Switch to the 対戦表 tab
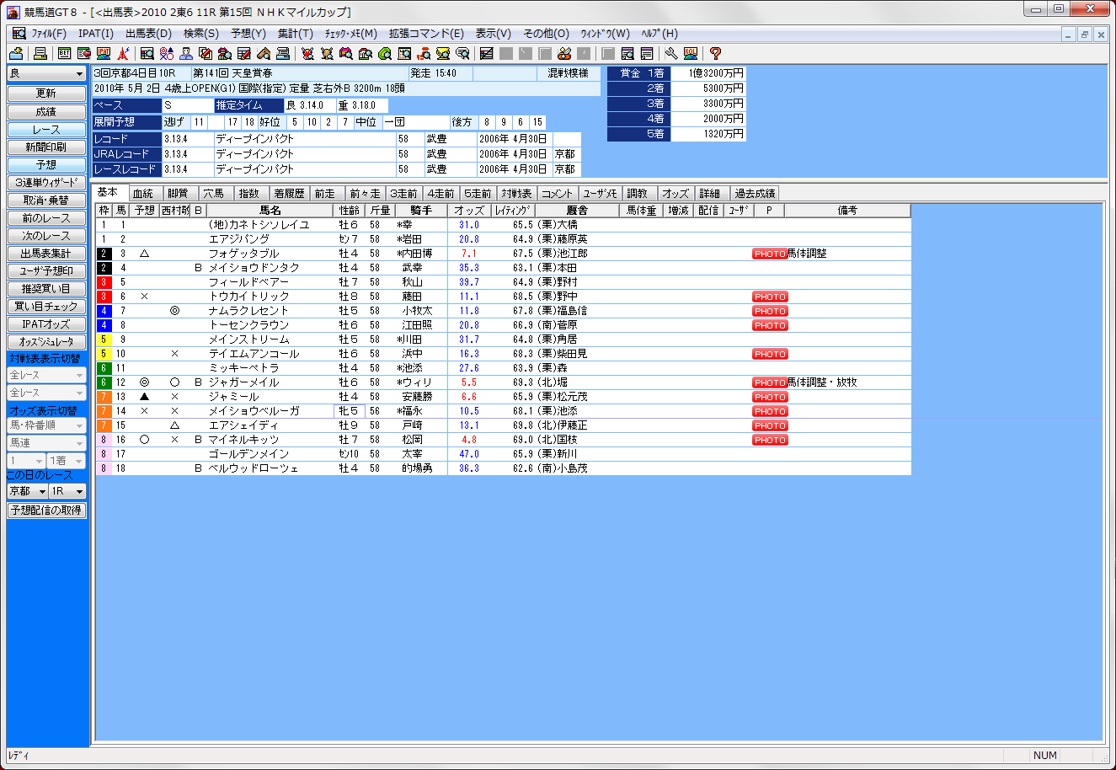This screenshot has height=770, width=1116. (x=516, y=194)
